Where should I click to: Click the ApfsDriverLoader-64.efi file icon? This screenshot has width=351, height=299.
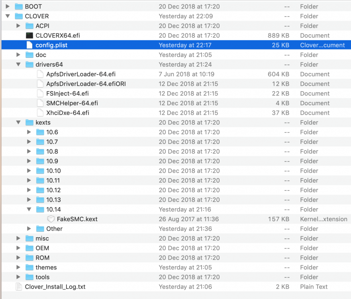click(40, 74)
